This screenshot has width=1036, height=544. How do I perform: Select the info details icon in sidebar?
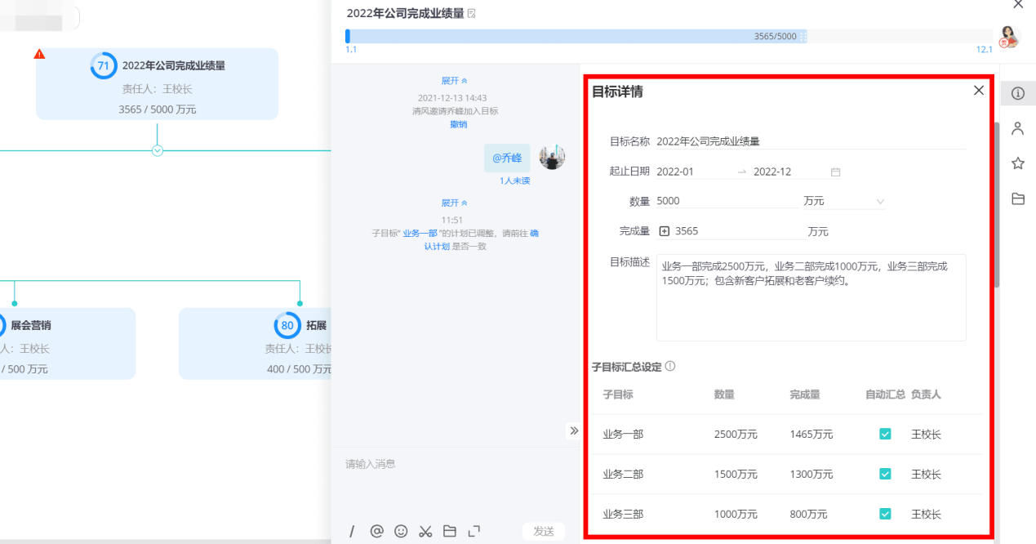pos(1017,93)
